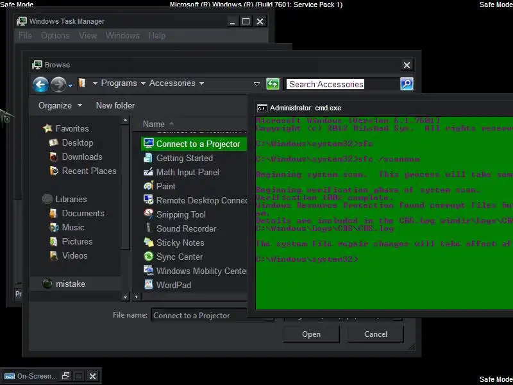Select Remote Desktop Connection icon
Viewport: 513px width, 385px height.
pyautogui.click(x=148, y=200)
